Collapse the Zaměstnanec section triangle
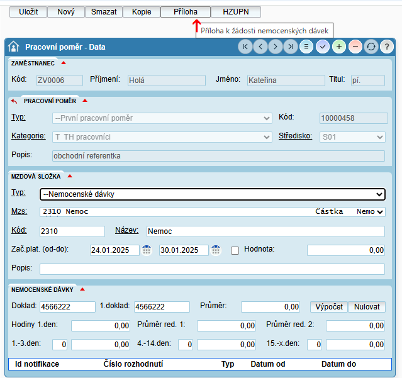This screenshot has height=378, width=402. (64, 63)
